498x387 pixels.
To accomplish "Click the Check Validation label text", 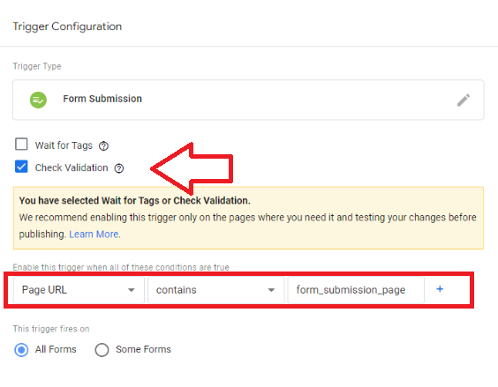I will point(72,167).
